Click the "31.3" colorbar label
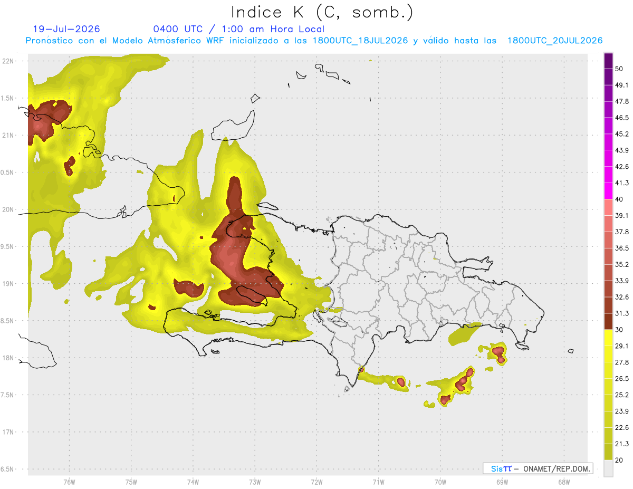Viewport: 633px width, 489px height. 622,313
